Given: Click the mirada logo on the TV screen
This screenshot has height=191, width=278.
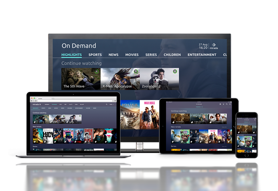Looking at the screenshot, I should [214, 46].
